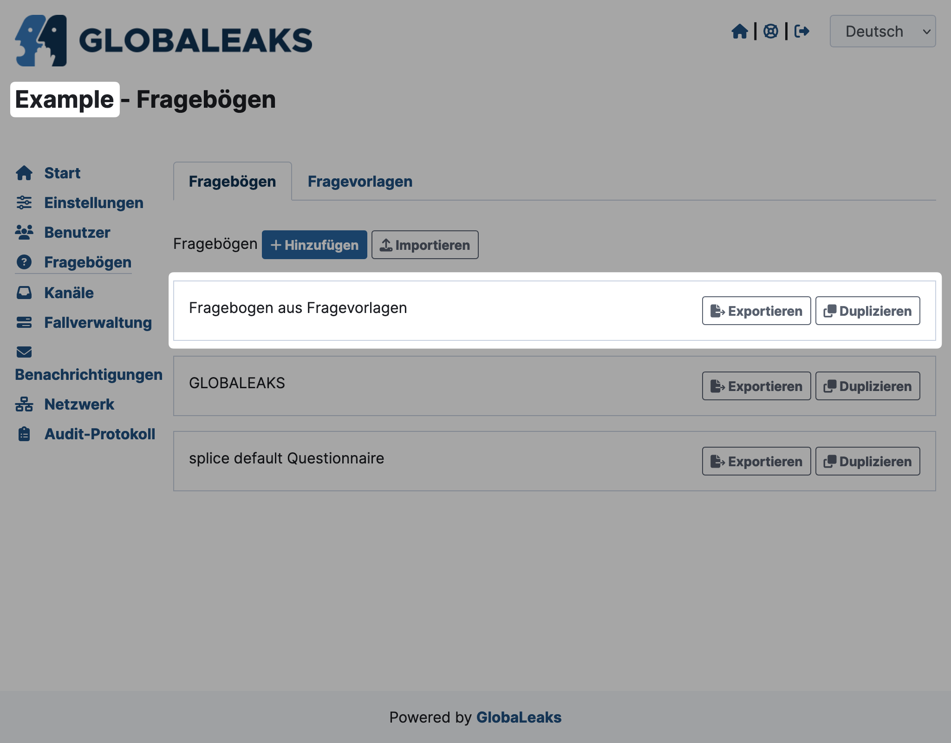Open Benutzer in the sidebar

tap(77, 233)
